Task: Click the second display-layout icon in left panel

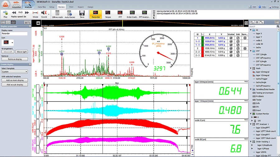Action: (x=8, y=22)
